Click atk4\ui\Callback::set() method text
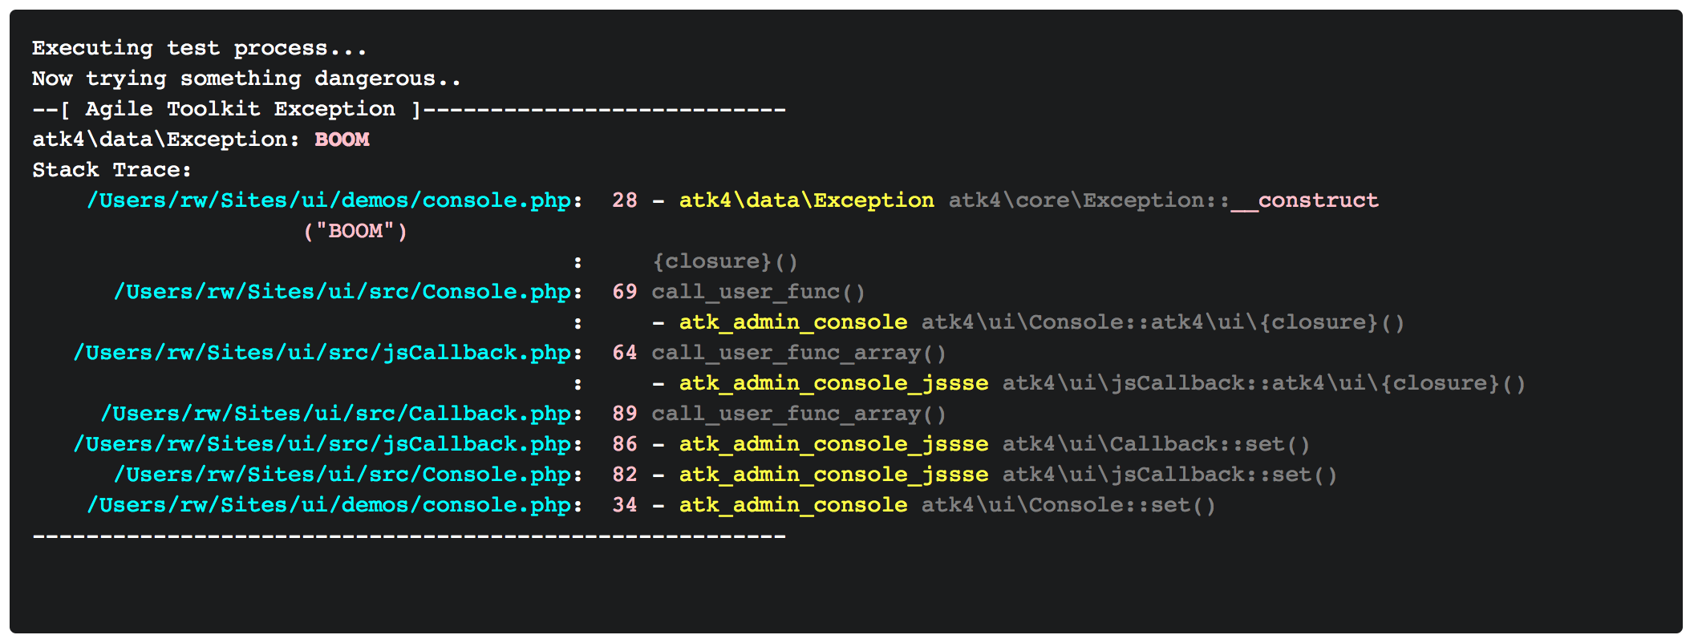Screen dimensions: 1694x643 click(1156, 444)
